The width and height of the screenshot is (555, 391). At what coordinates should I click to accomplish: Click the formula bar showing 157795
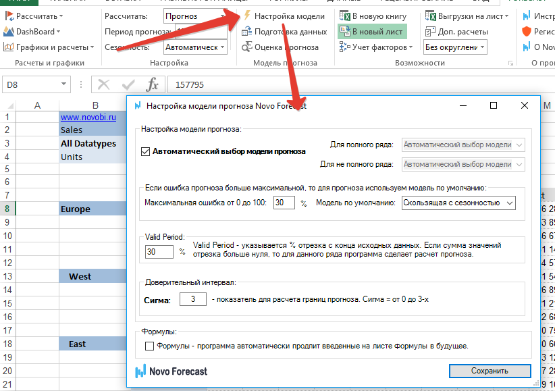click(x=361, y=84)
